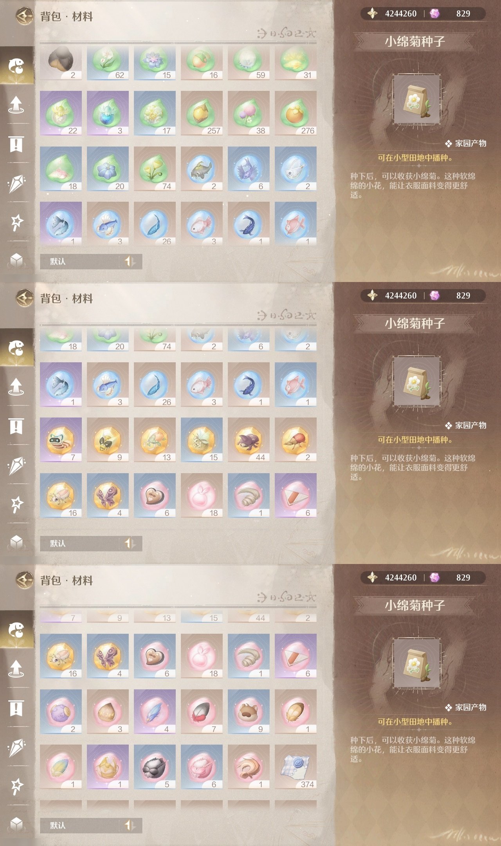Choose the blue feather material with count 4
This screenshot has width=501, height=846.
pos(155,712)
